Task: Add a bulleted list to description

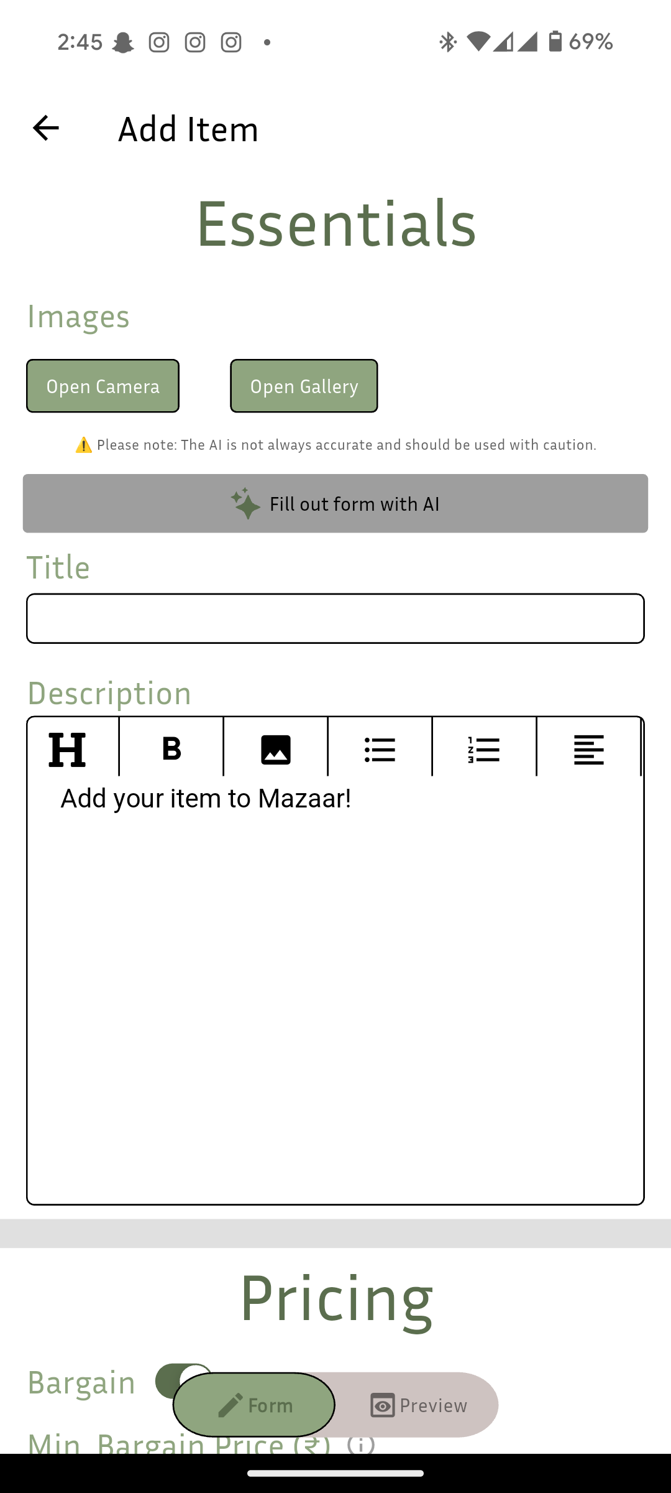Action: [x=380, y=749]
